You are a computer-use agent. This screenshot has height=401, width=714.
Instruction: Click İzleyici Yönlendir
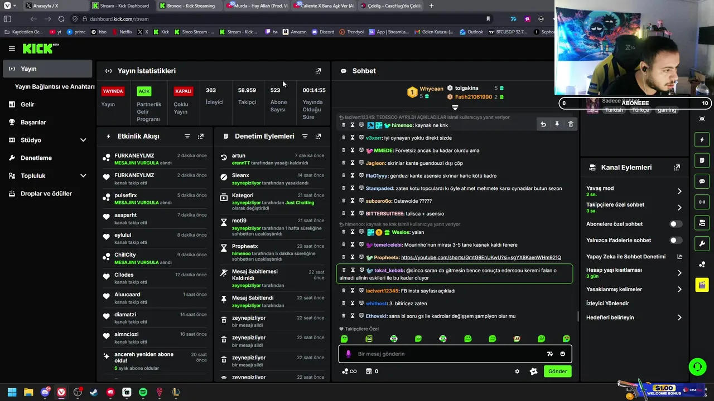point(607,304)
